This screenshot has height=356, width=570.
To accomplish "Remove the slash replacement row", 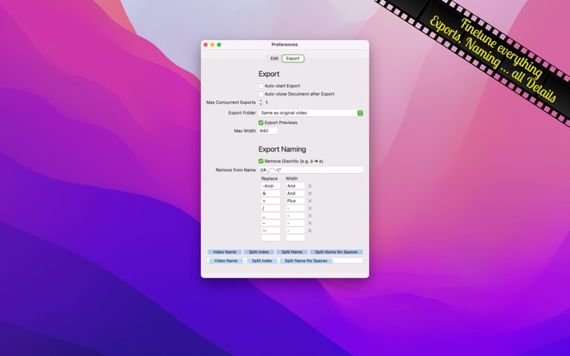I will pos(310,209).
